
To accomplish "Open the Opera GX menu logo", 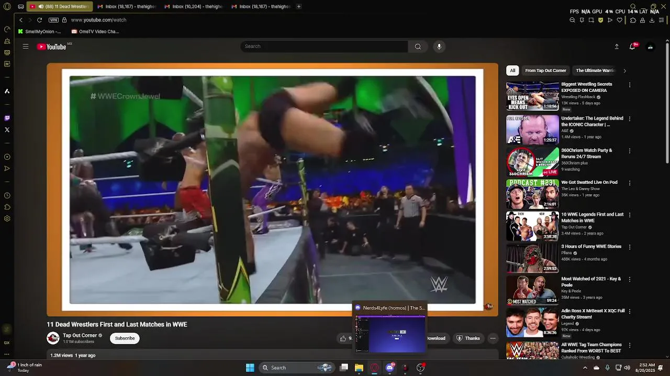I will (x=7, y=6).
